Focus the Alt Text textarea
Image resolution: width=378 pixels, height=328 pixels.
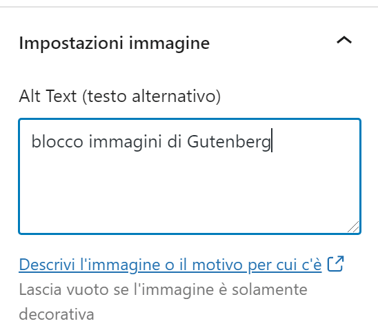190,176
